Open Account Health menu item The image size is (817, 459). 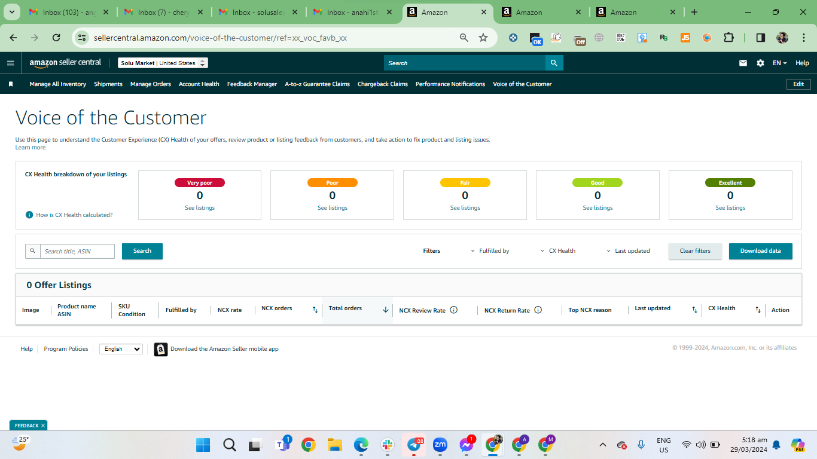tap(199, 84)
